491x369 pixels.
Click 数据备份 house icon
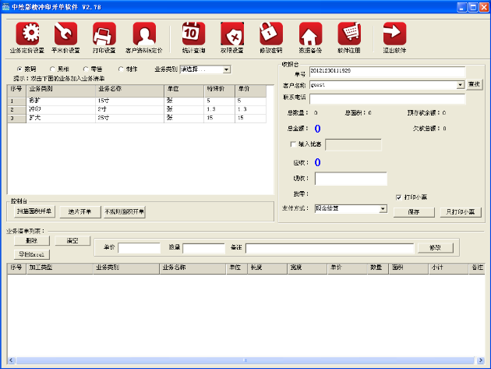310,34
